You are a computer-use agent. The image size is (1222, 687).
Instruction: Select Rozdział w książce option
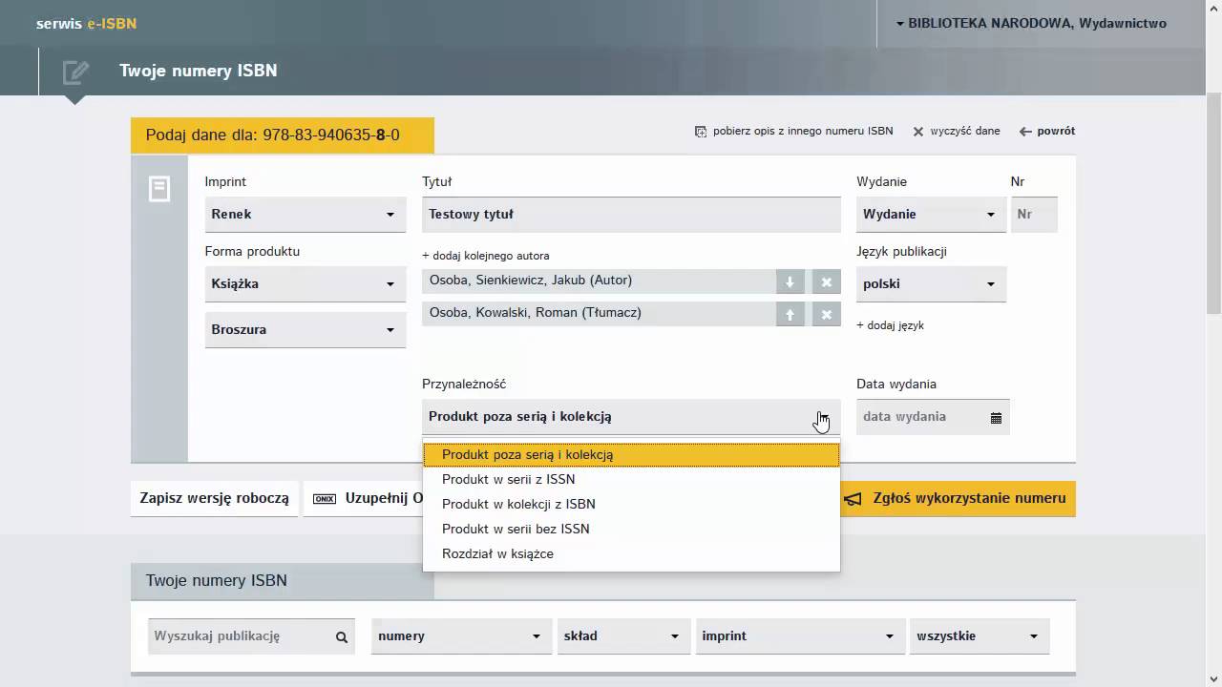[x=631, y=554]
